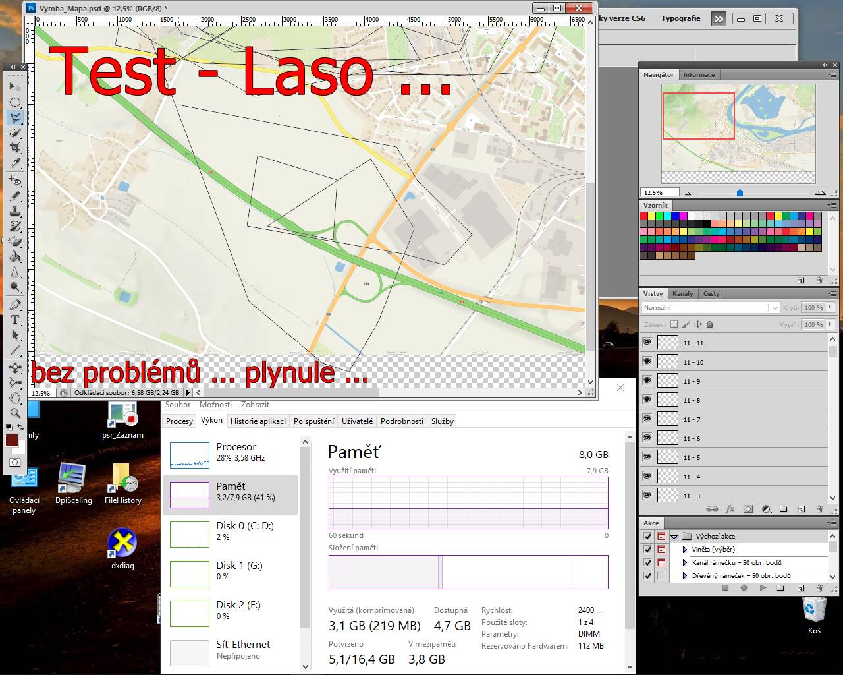Pick the foreground color swatch

pyautogui.click(x=12, y=440)
